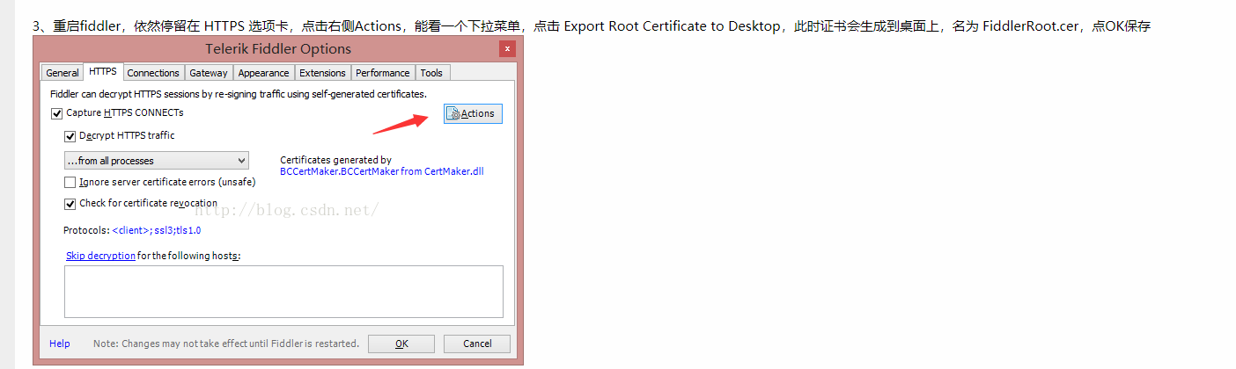Image resolution: width=1236 pixels, height=369 pixels.
Task: Toggle Capture HTTPS CONNECTs checkbox
Action: tap(57, 113)
